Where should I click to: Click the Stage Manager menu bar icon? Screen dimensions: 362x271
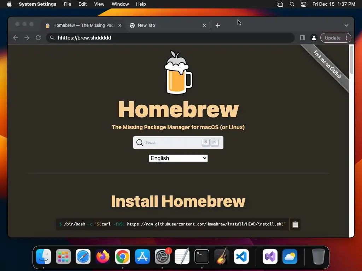[280, 4]
